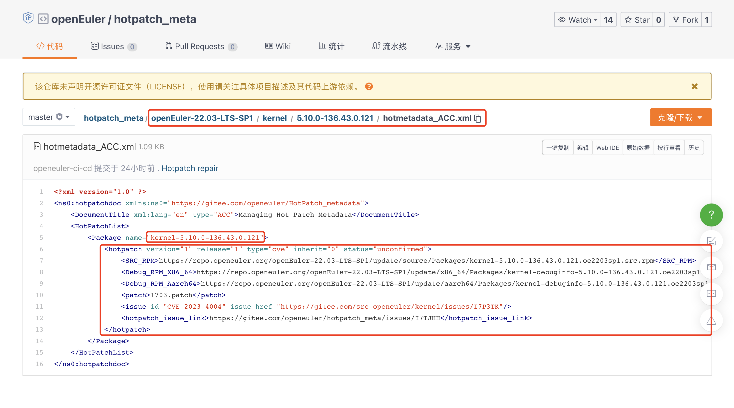Image resolution: width=734 pixels, height=408 pixels.
Task: Expand the master branch selector
Action: tap(49, 117)
